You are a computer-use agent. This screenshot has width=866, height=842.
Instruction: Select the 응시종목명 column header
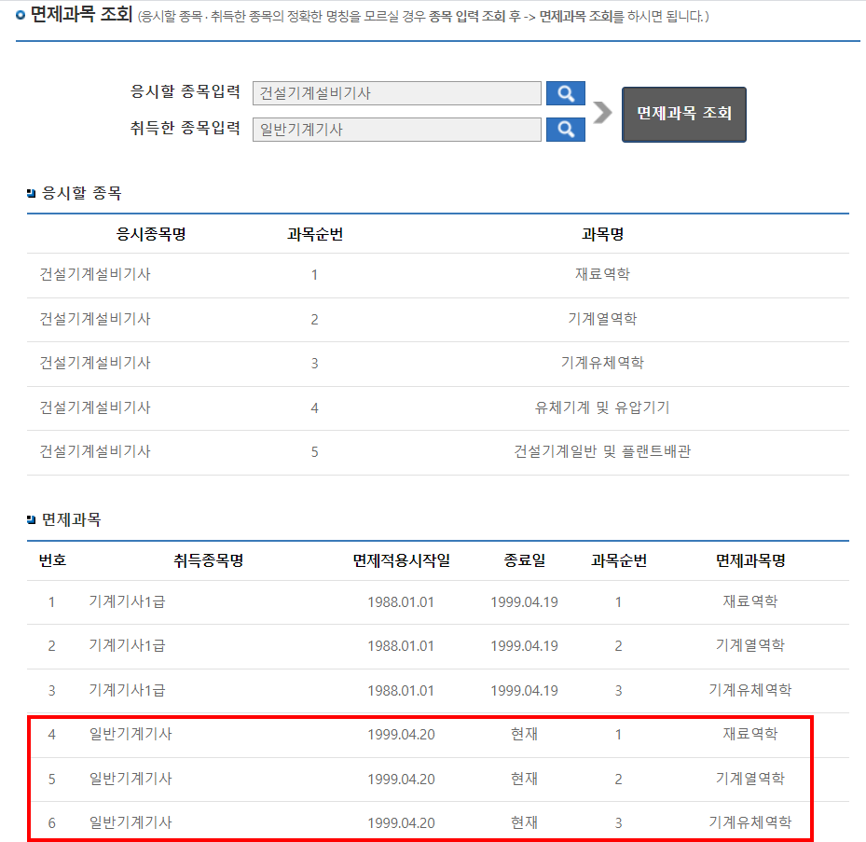click(151, 234)
